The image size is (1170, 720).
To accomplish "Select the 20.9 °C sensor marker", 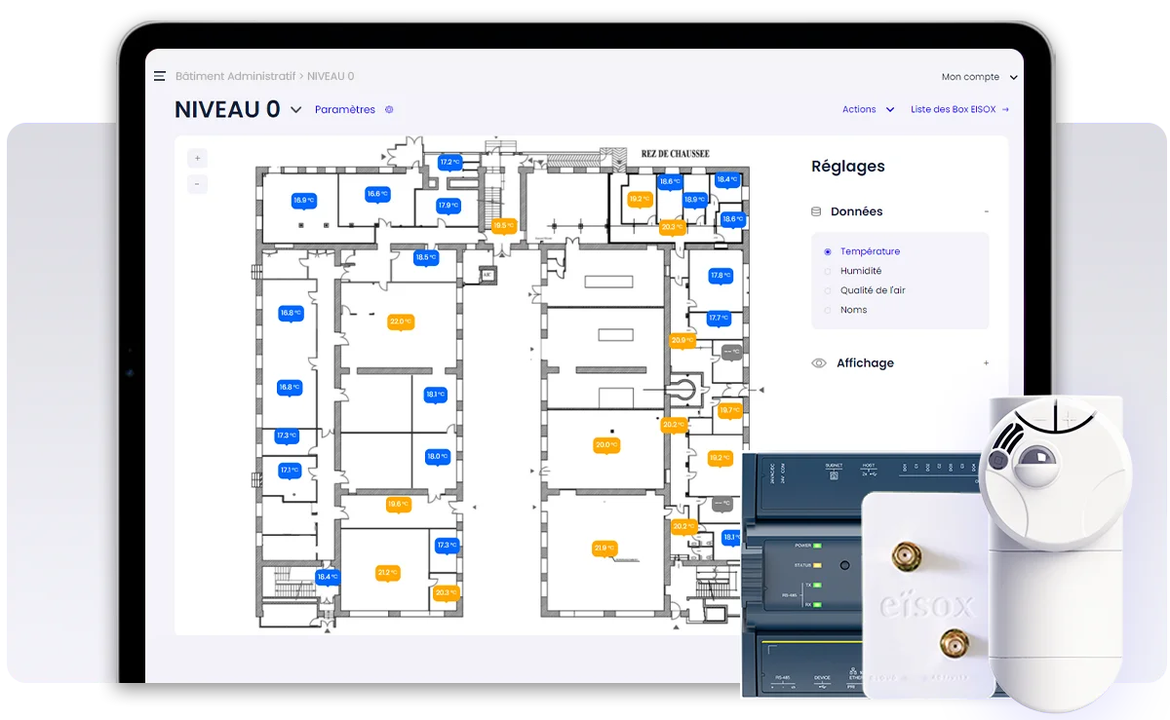I will [x=682, y=340].
